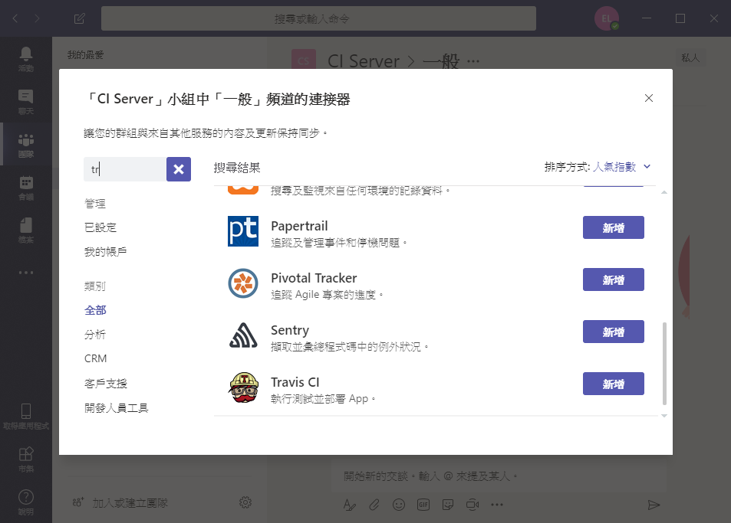Click the sort dropdown chevron arrow
This screenshot has width=731, height=523.
point(647,167)
